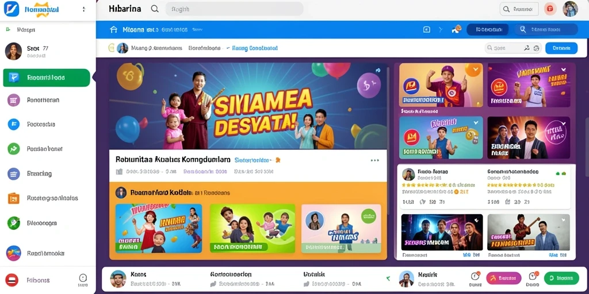
Task: Click the red round icon at sidebar bottom
Action: 12,280
